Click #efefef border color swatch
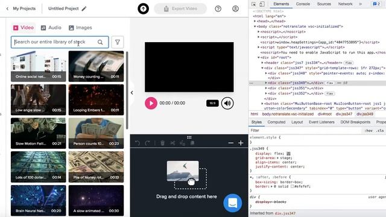 [292, 186]
